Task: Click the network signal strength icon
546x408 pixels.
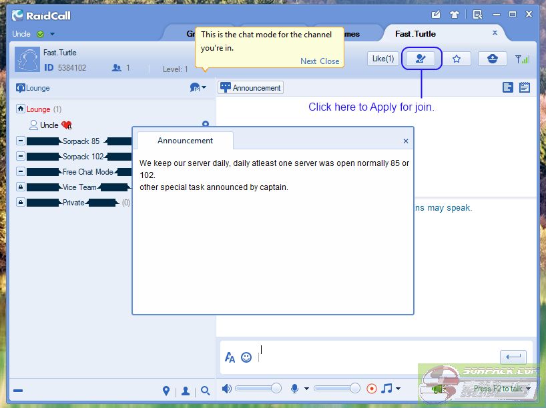Action: (522, 59)
